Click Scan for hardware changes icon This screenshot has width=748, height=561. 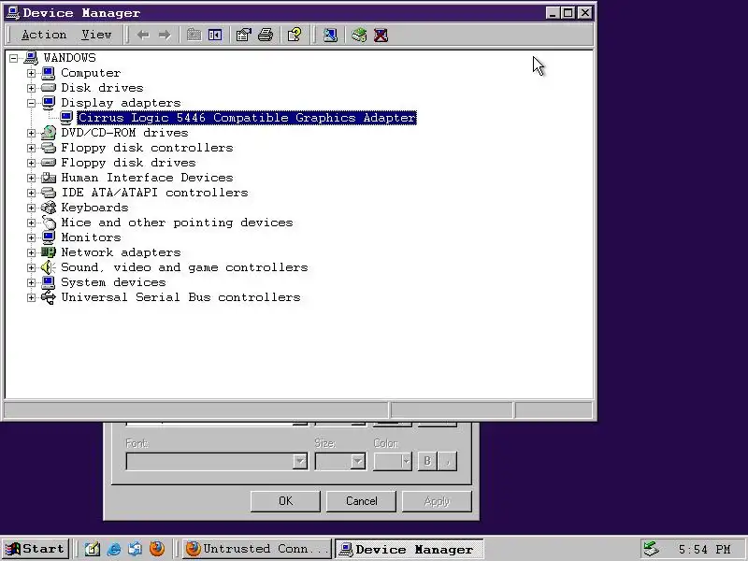point(330,35)
